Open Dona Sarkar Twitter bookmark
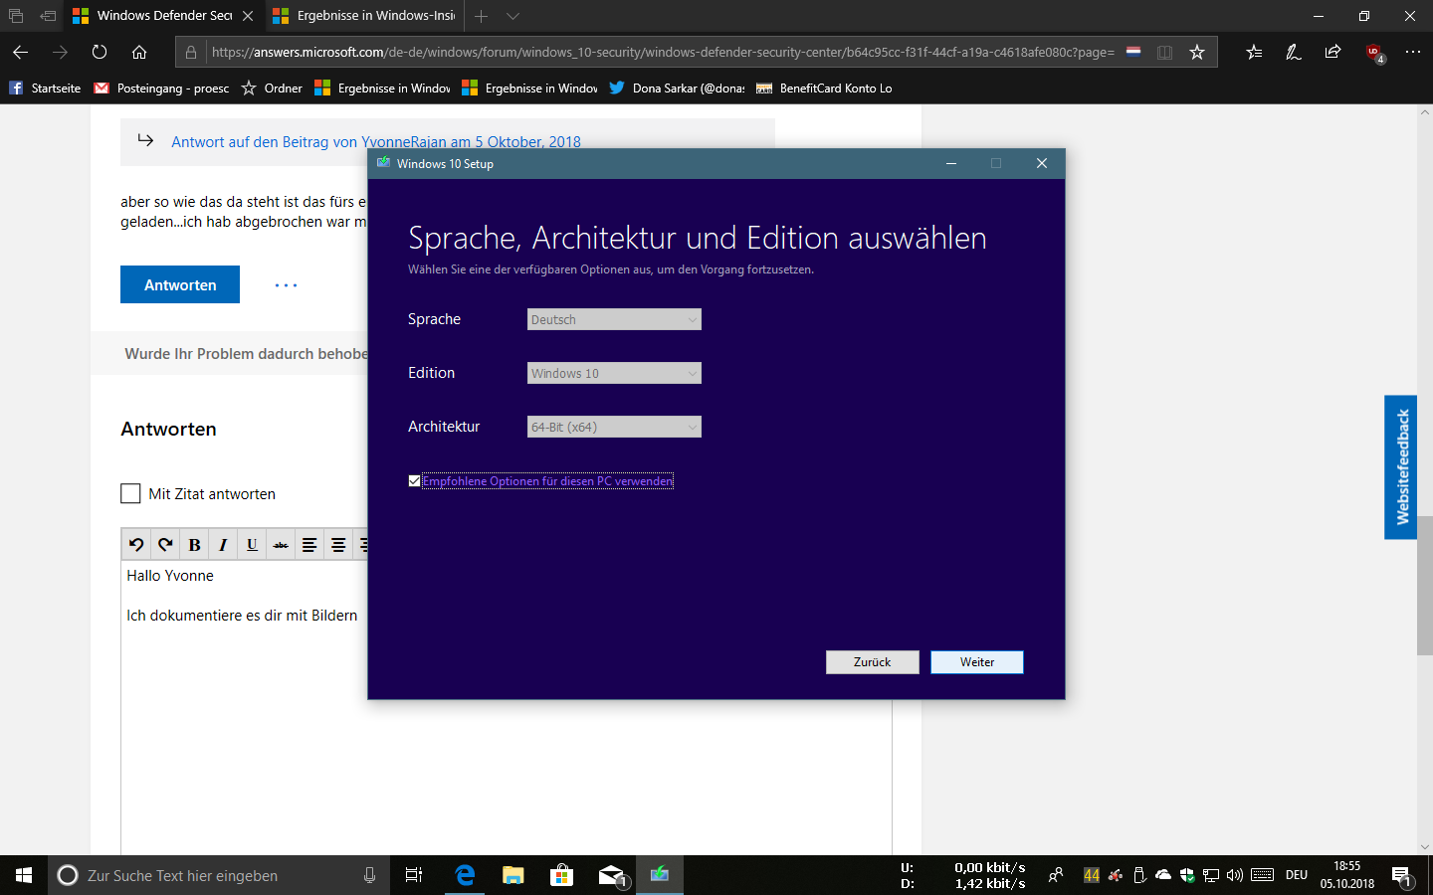This screenshot has height=895, width=1433. (677, 89)
